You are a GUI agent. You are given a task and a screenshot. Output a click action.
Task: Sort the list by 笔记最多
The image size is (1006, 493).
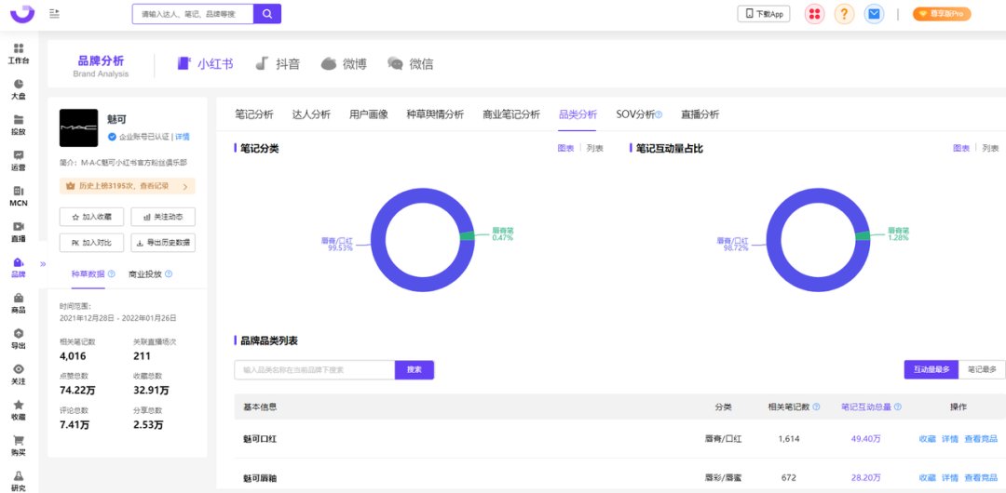click(x=982, y=370)
